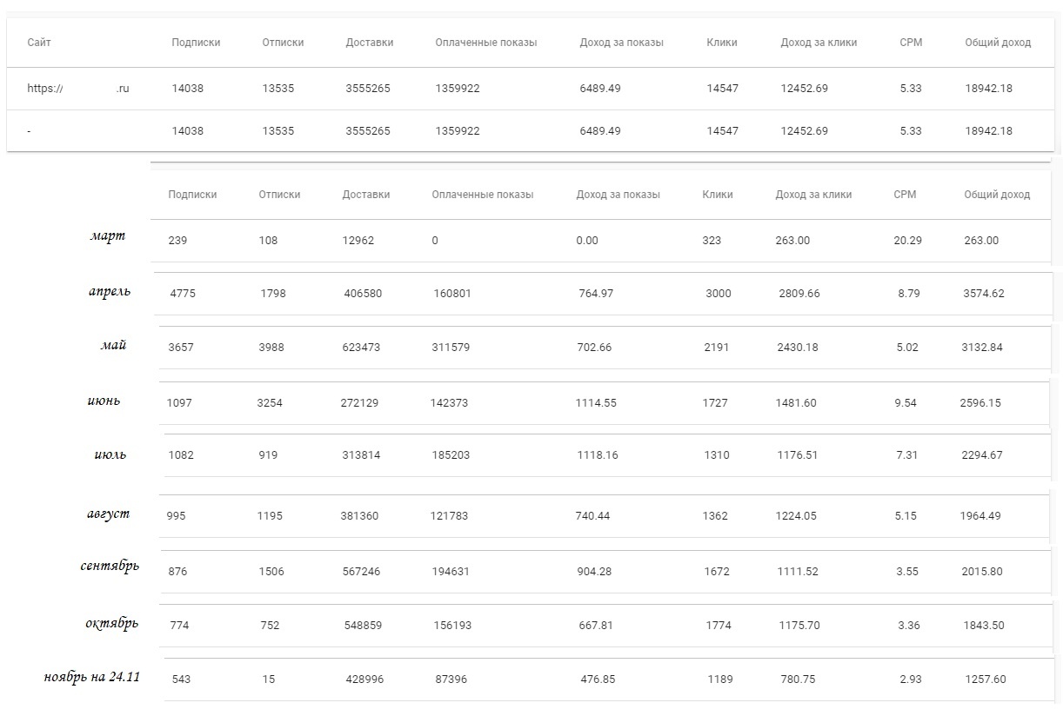Click May deliveries value 623473

click(x=361, y=348)
